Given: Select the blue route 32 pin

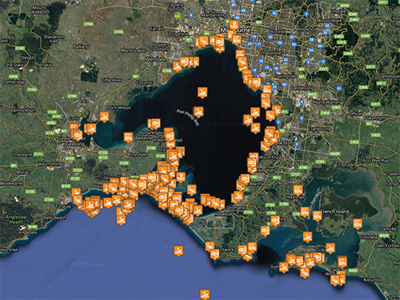Looking at the screenshot, I should pyautogui.click(x=292, y=36).
